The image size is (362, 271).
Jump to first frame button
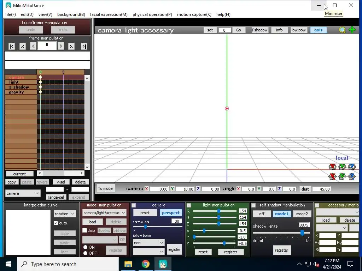pos(12,46)
